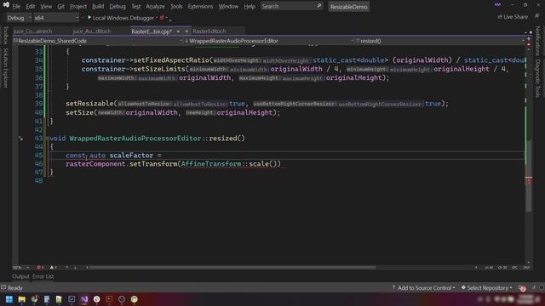545x306 pixels.
Task: Collapse the resized() function outline at line 43
Action: pyautogui.click(x=47, y=139)
